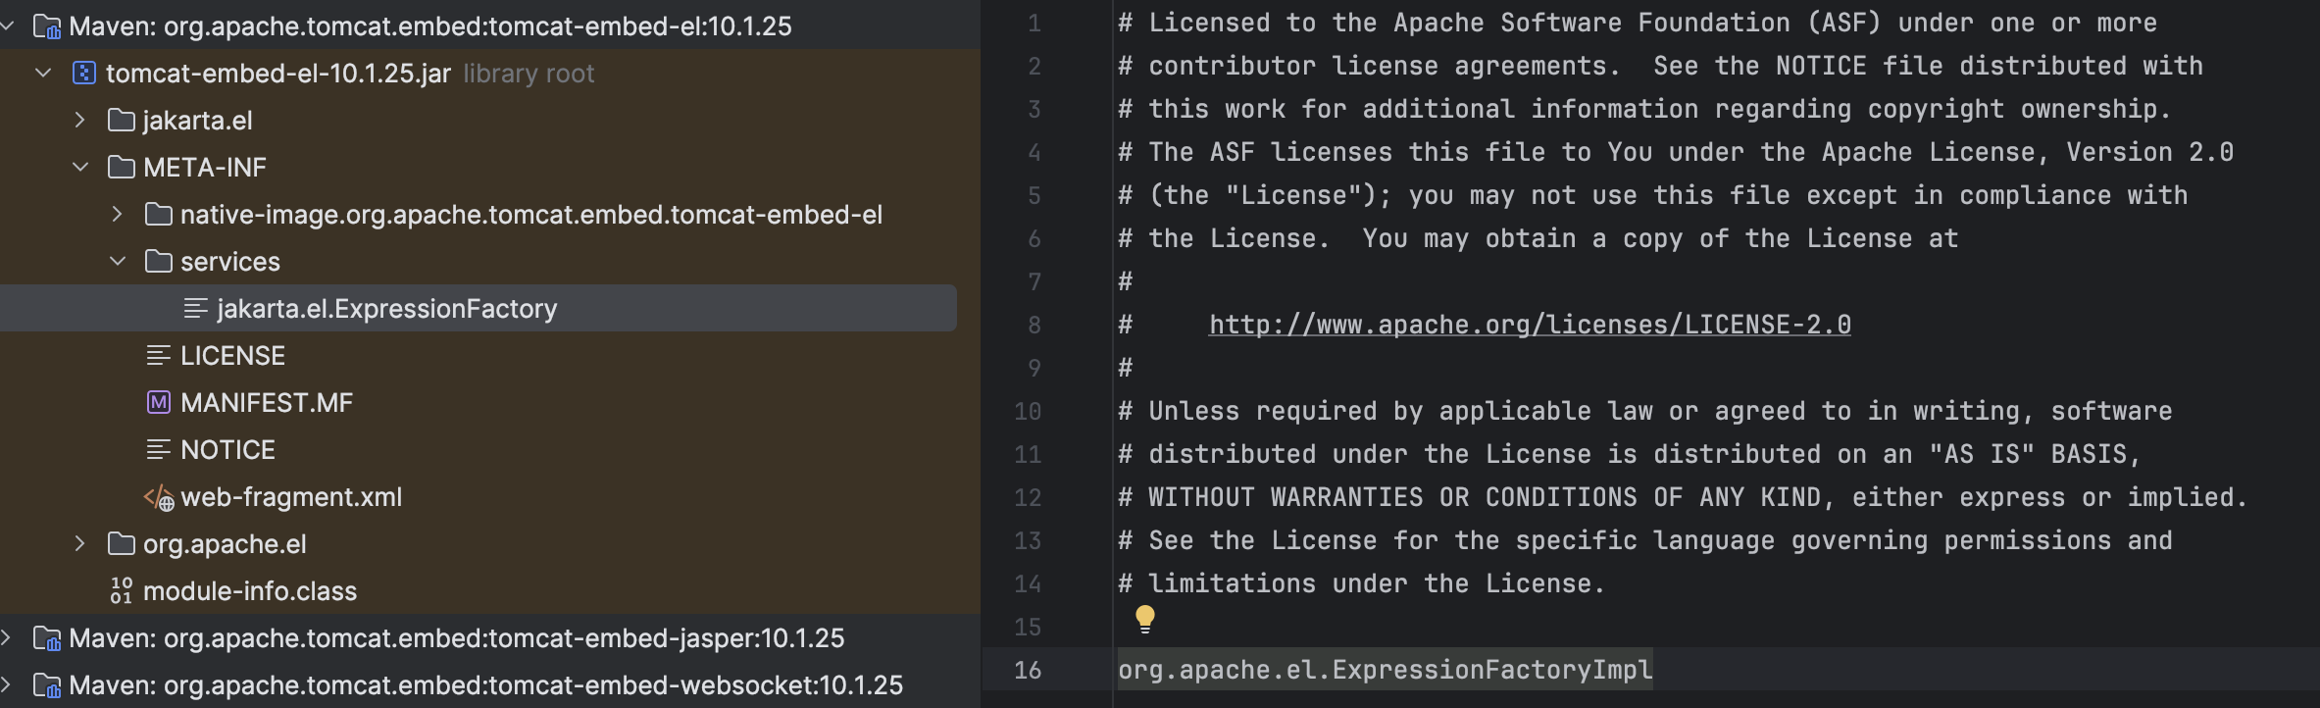
Task: Click line number 16 in the gutter
Action: 1027,670
